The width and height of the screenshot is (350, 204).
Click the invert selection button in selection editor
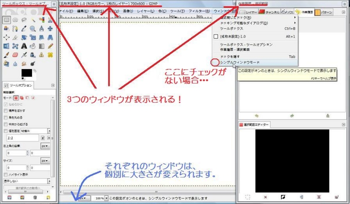(x=283, y=197)
